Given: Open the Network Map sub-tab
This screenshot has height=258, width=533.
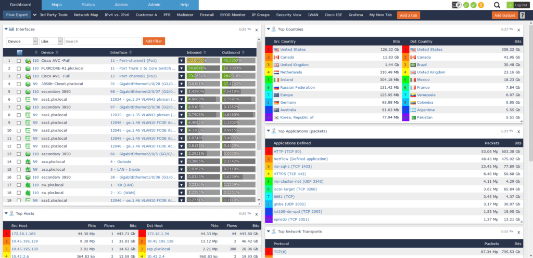Looking at the screenshot, I should (x=86, y=15).
